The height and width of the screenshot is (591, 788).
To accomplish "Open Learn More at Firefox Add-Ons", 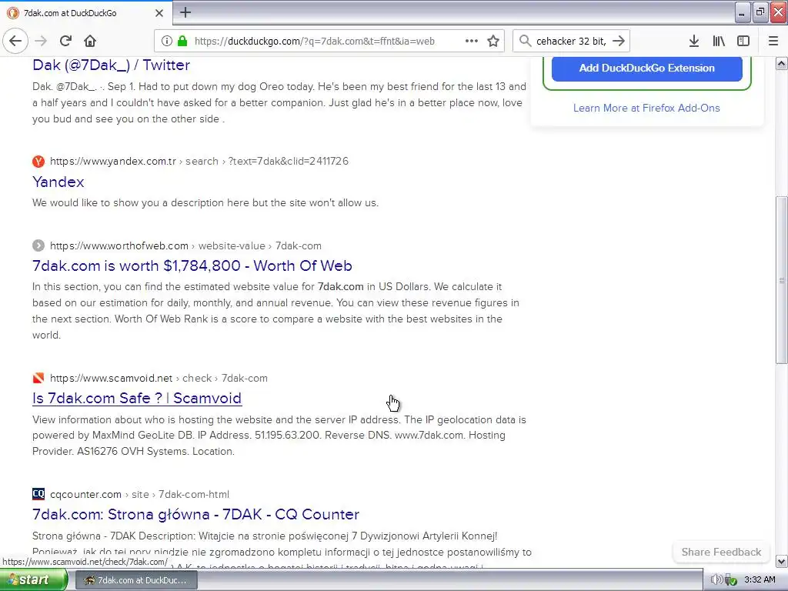I will coord(646,108).
